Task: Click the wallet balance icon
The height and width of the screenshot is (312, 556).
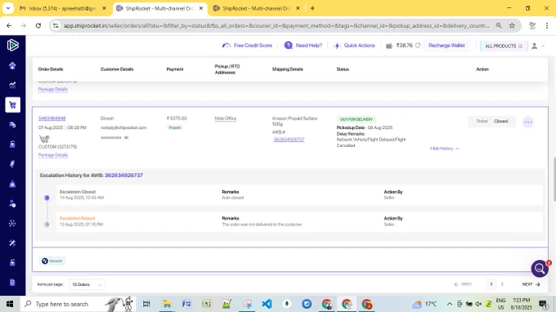Action: click(389, 46)
